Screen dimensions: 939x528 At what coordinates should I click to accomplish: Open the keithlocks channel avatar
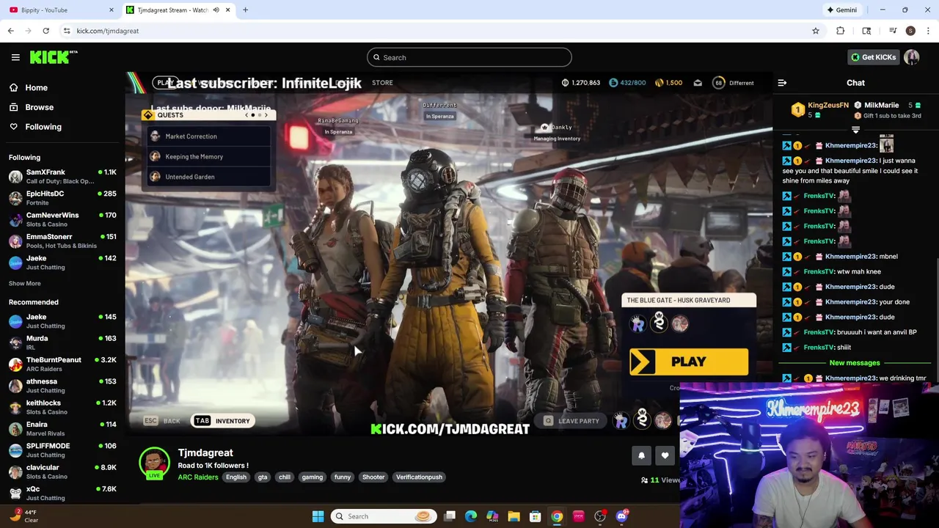(15, 407)
